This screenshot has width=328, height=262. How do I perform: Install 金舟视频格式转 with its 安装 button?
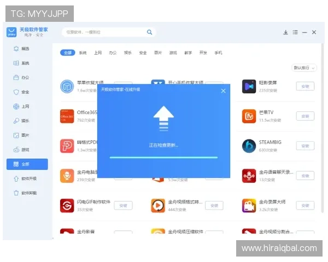(x=214, y=206)
